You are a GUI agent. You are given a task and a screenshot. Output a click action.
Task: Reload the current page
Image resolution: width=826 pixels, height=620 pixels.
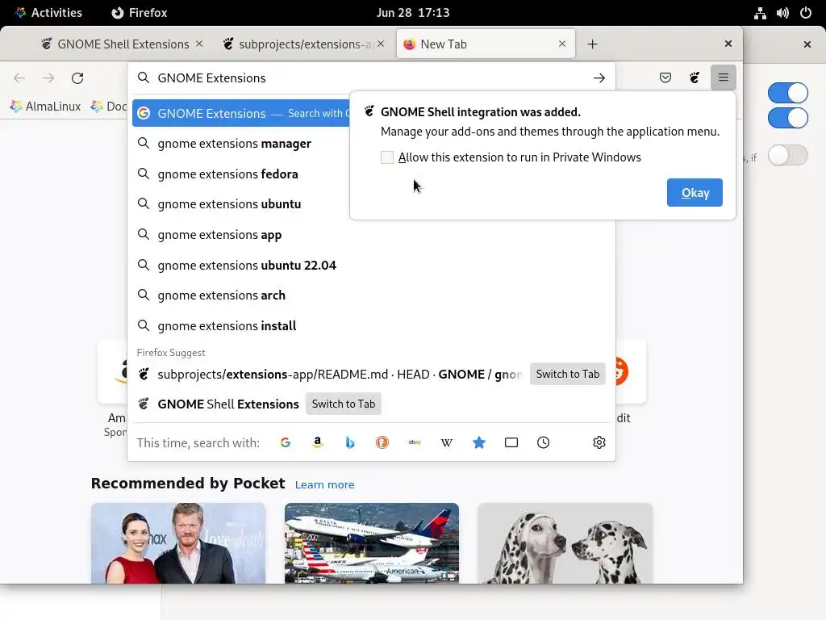coord(77,78)
